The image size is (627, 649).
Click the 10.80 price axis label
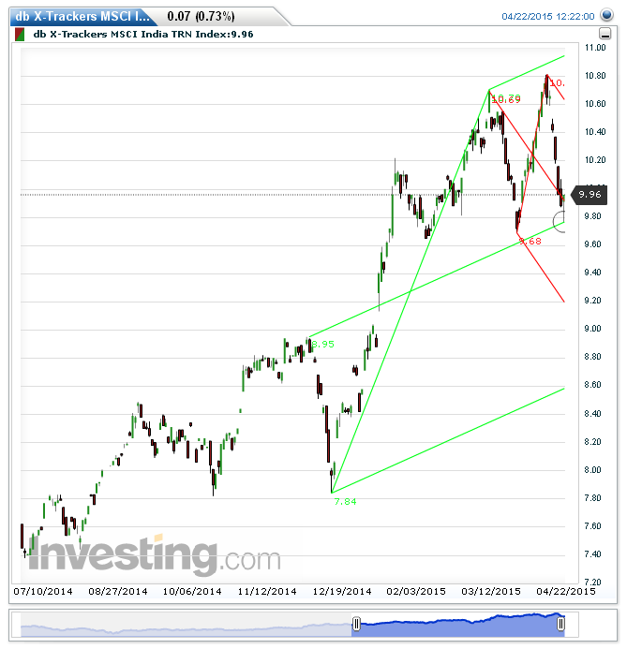(595, 76)
